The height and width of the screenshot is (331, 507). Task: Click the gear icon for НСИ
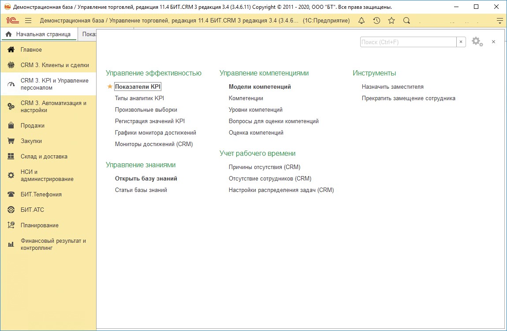pos(11,175)
